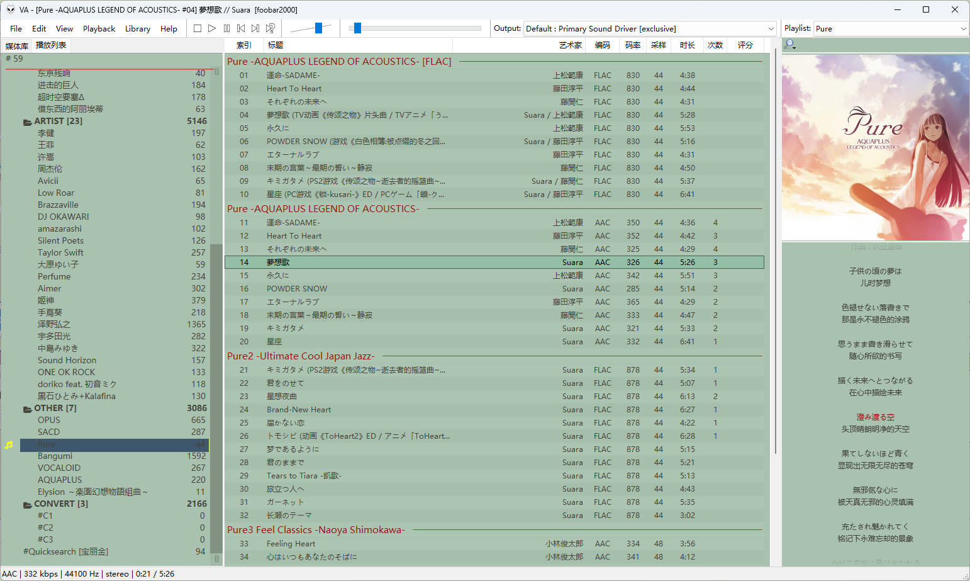
Task: Sort by the 次数 column header
Action: [715, 45]
